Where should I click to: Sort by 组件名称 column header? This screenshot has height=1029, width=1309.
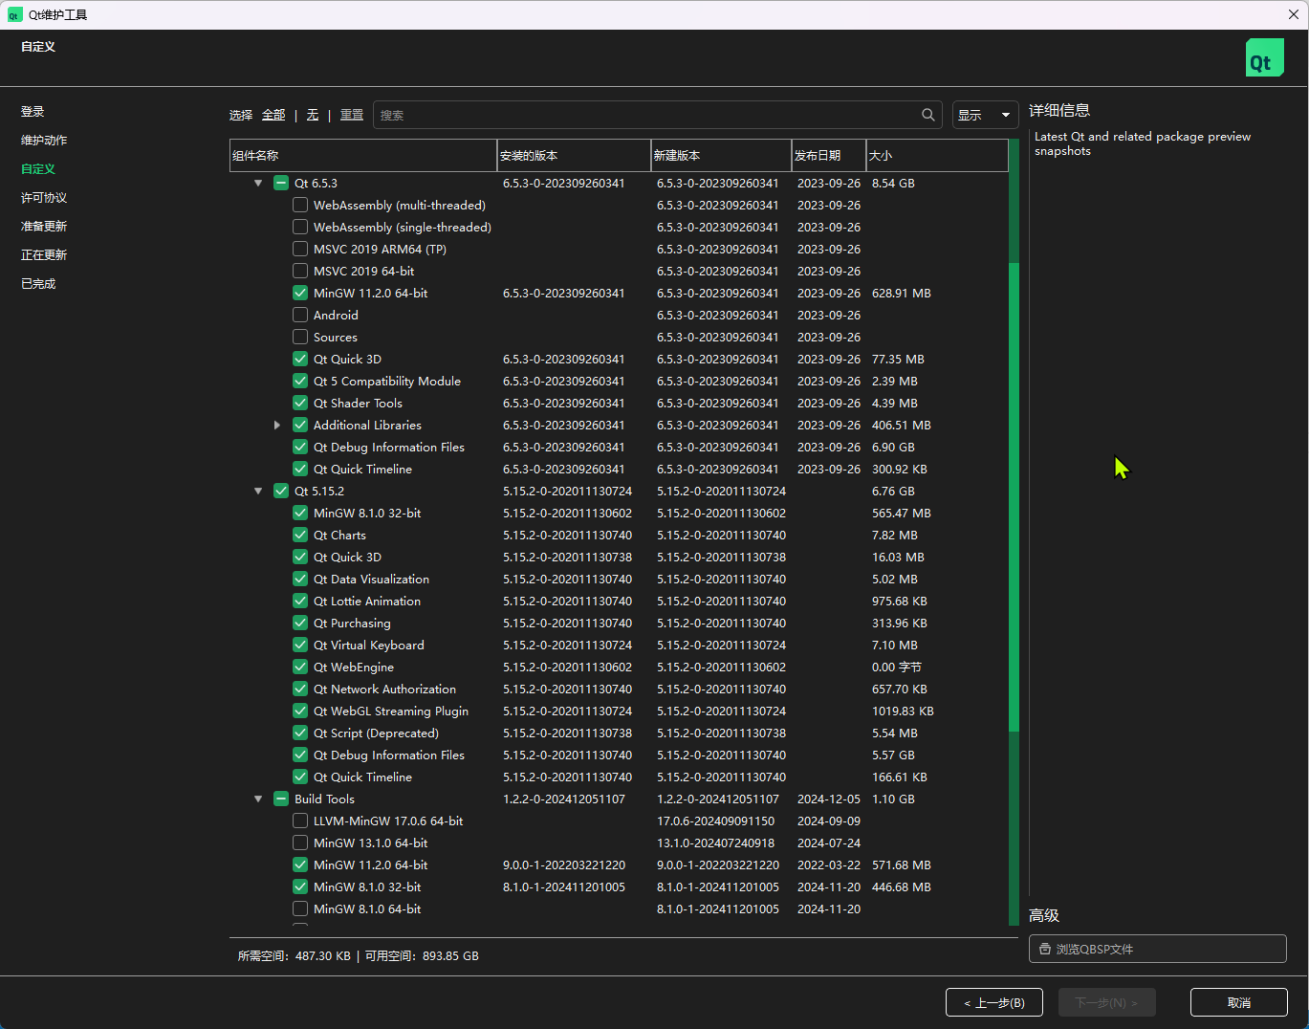click(x=363, y=155)
